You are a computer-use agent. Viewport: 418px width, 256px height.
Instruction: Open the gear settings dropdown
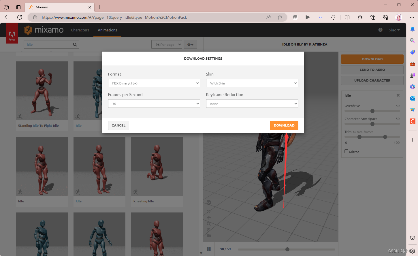[190, 44]
